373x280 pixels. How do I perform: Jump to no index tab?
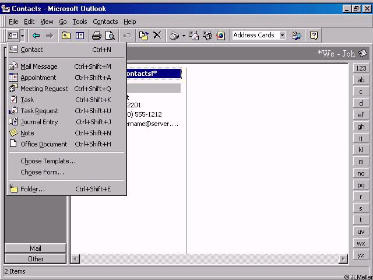(361, 173)
